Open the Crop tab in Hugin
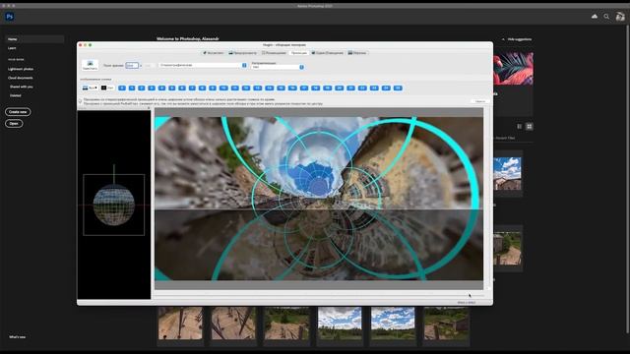This screenshot has height=354, width=630. 357,53
